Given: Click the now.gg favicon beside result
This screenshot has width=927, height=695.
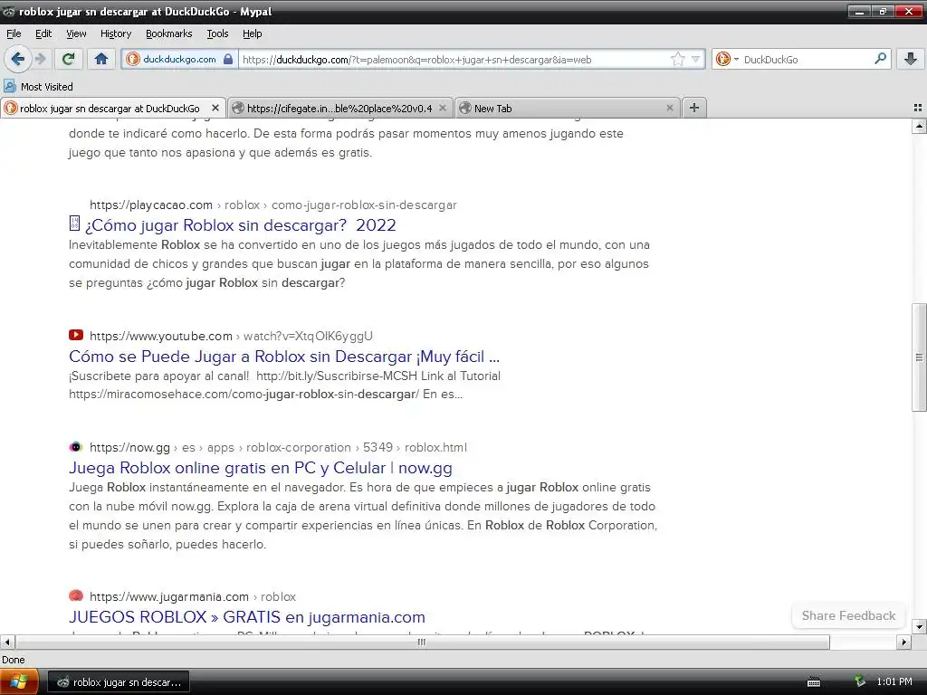Looking at the screenshot, I should tap(76, 447).
